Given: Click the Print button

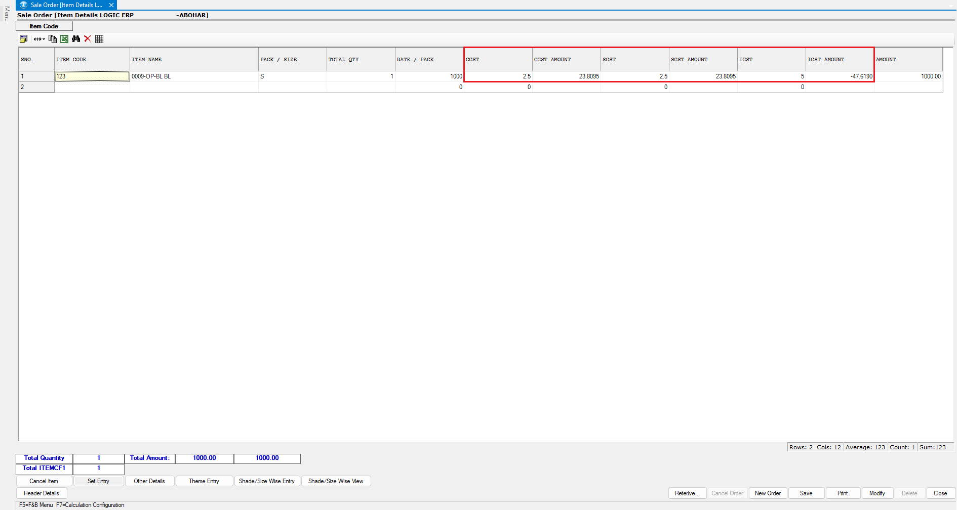Looking at the screenshot, I should [x=843, y=493].
